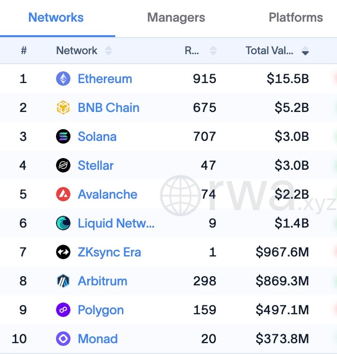Click the Polygon purple logo icon

(63, 310)
